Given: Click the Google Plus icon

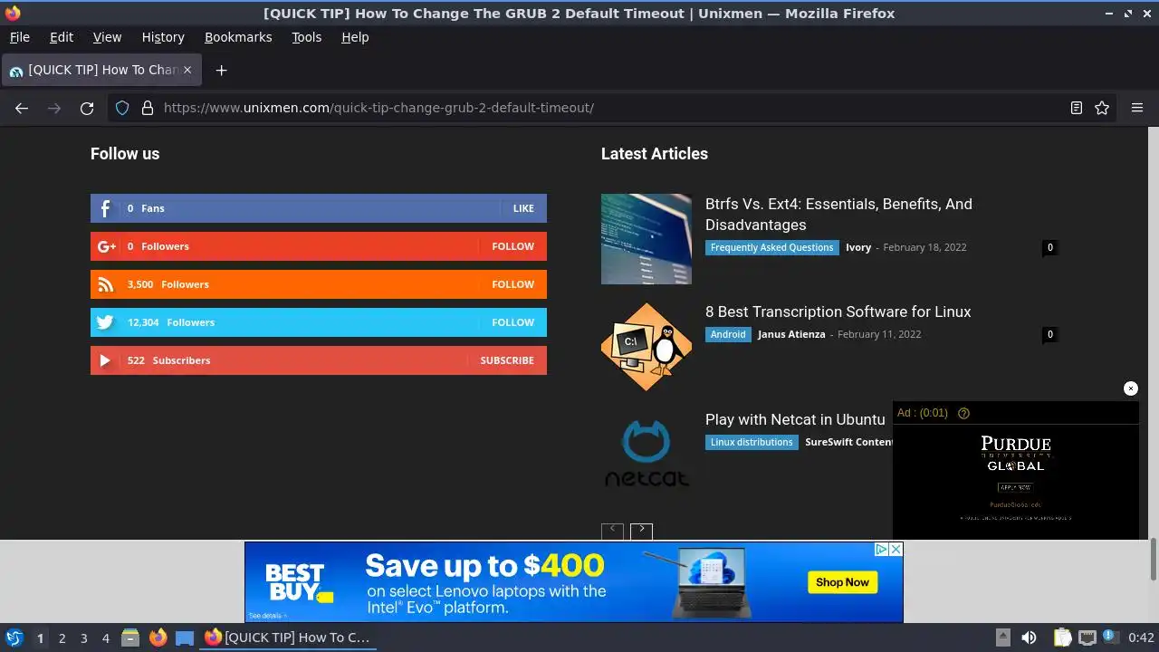Looking at the screenshot, I should (106, 246).
